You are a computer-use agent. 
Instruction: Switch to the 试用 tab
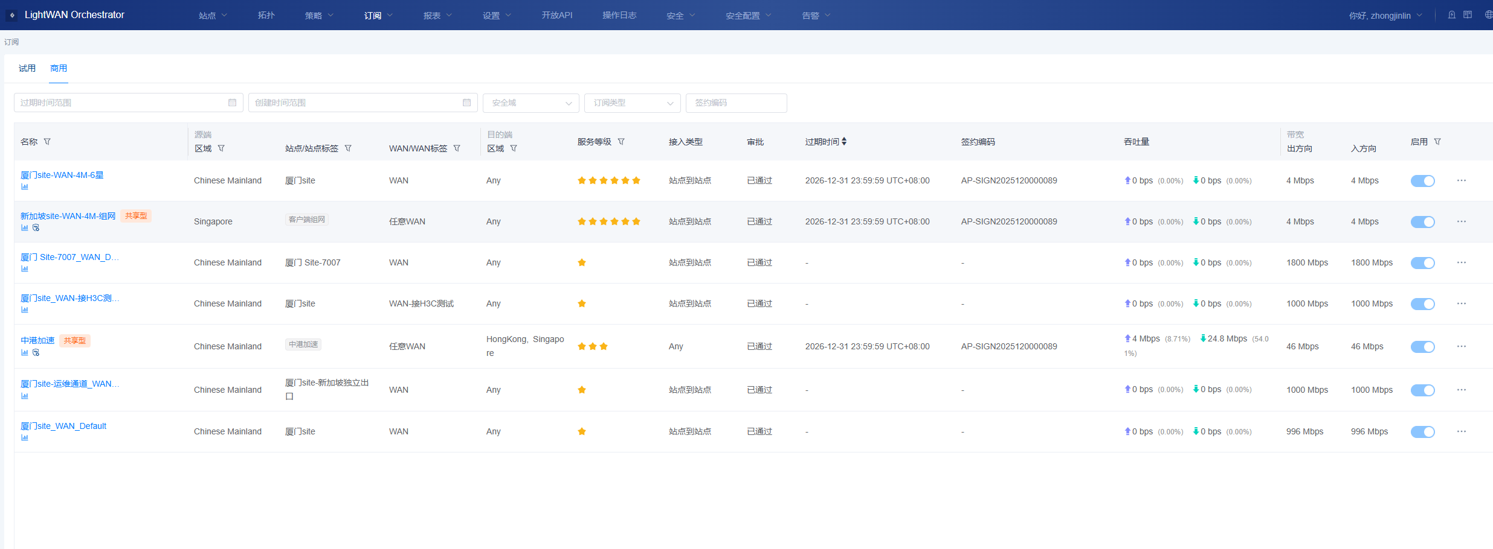[27, 69]
